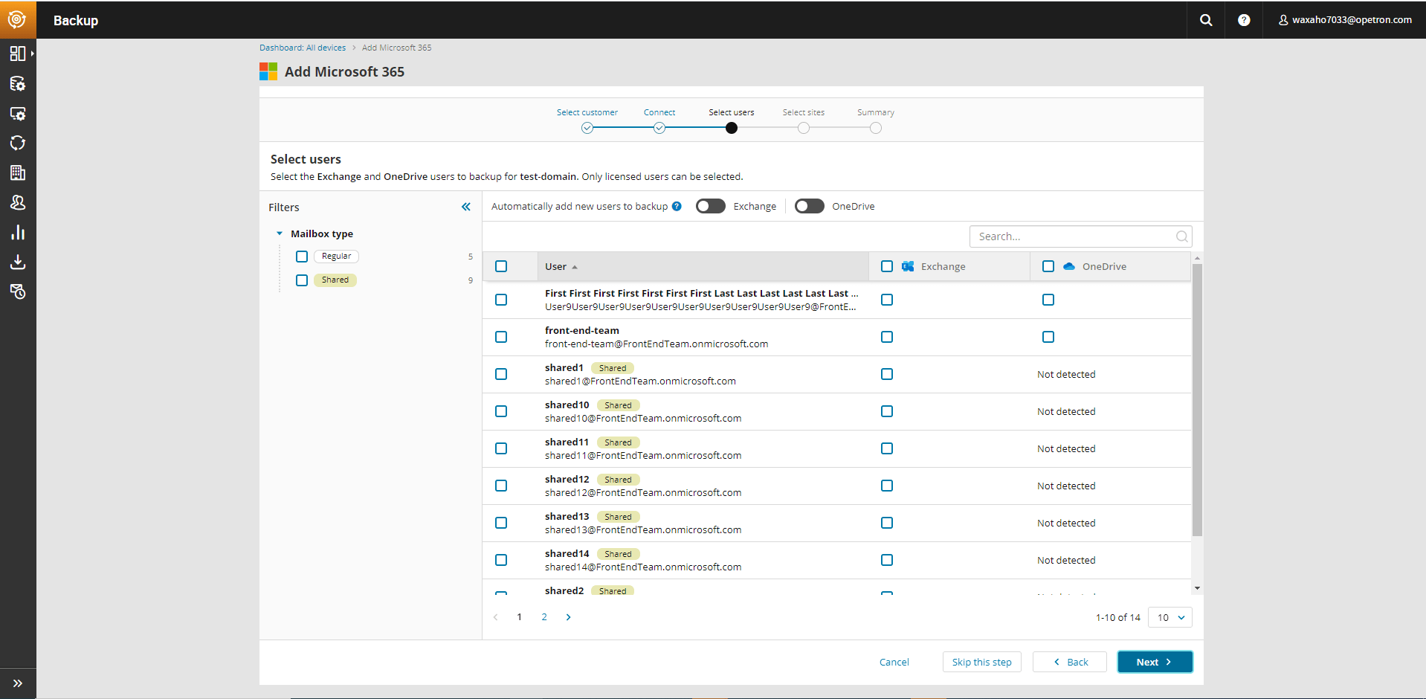Select the front-end-team user row checkbox
The width and height of the screenshot is (1426, 699).
[x=501, y=337]
